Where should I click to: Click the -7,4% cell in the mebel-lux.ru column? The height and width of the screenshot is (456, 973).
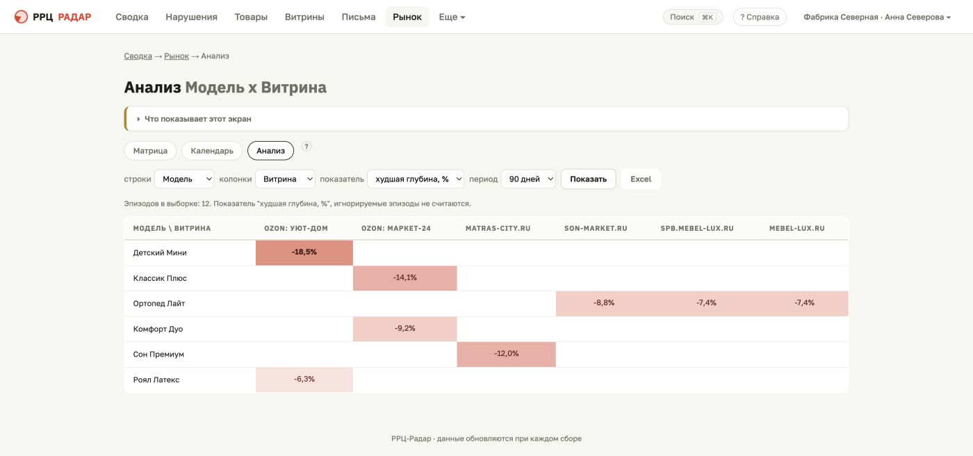pyautogui.click(x=805, y=303)
